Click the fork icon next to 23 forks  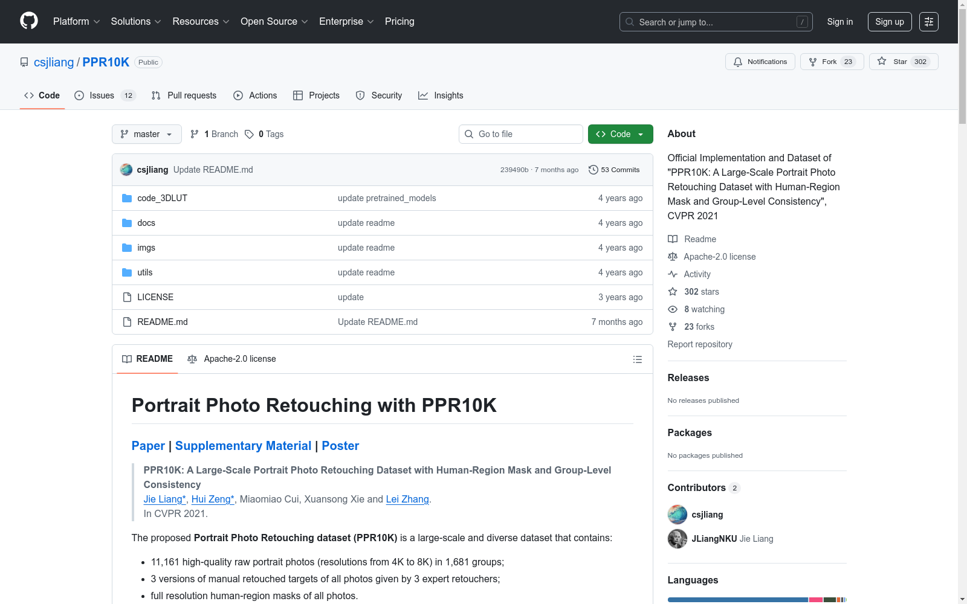673,327
